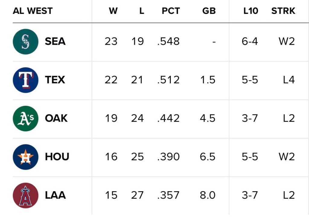The width and height of the screenshot is (309, 219).
Task: Sort standings by GB column header
Action: coord(209,11)
